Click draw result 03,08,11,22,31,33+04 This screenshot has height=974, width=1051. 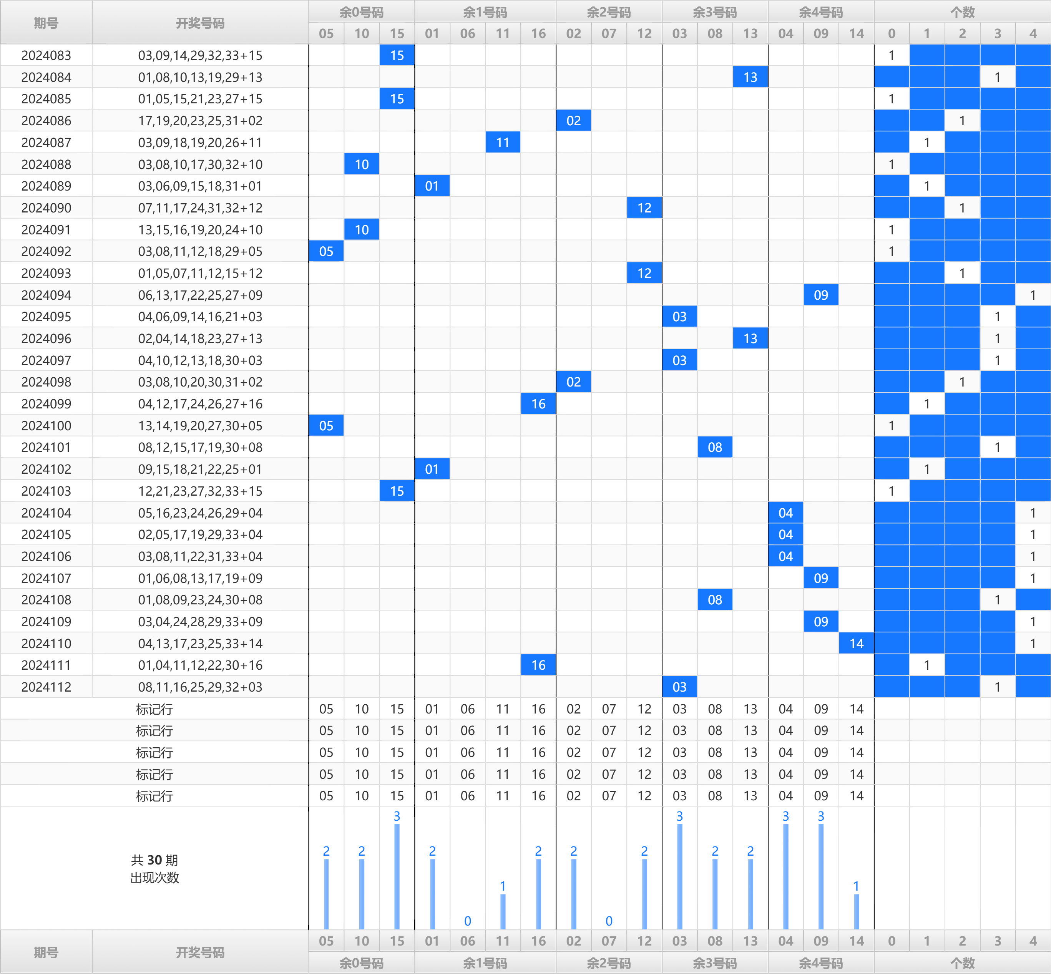click(x=200, y=557)
